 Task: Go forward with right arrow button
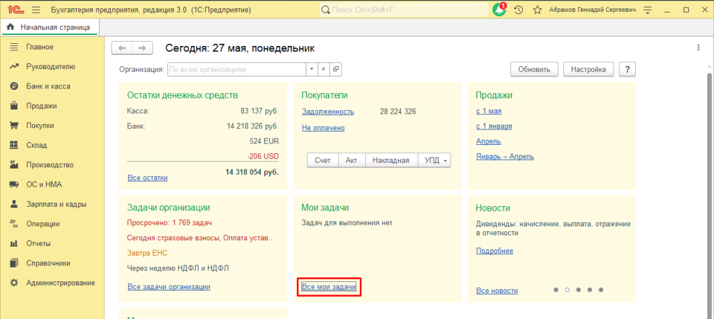click(x=142, y=48)
